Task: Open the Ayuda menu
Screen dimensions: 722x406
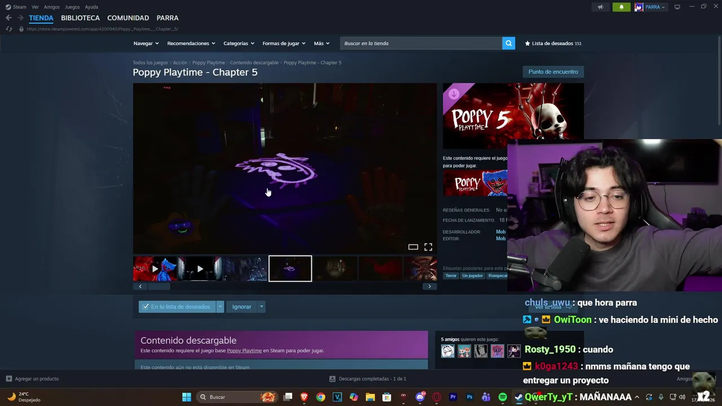Action: (x=91, y=7)
